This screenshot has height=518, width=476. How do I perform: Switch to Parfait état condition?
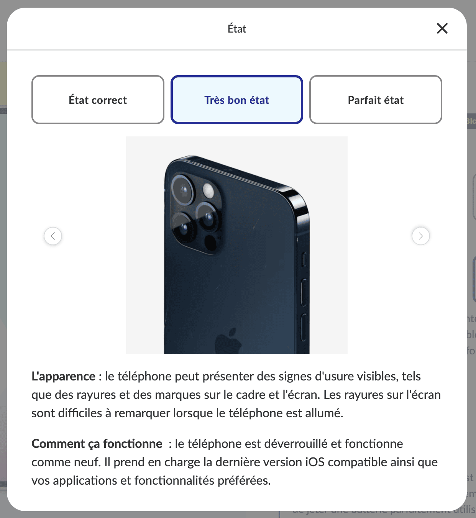pos(376,100)
